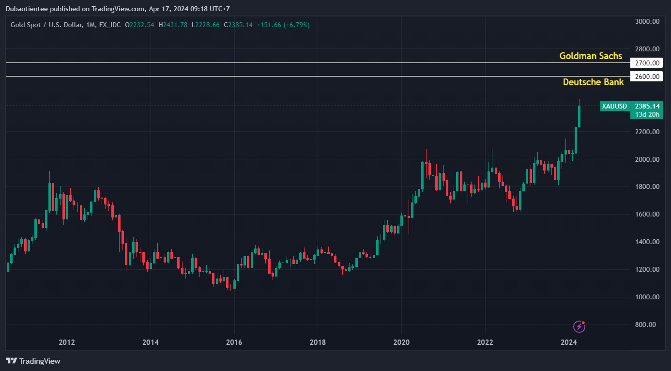The image size is (671, 371).
Task: Click the 2600.00 price line tag
Action: (647, 77)
